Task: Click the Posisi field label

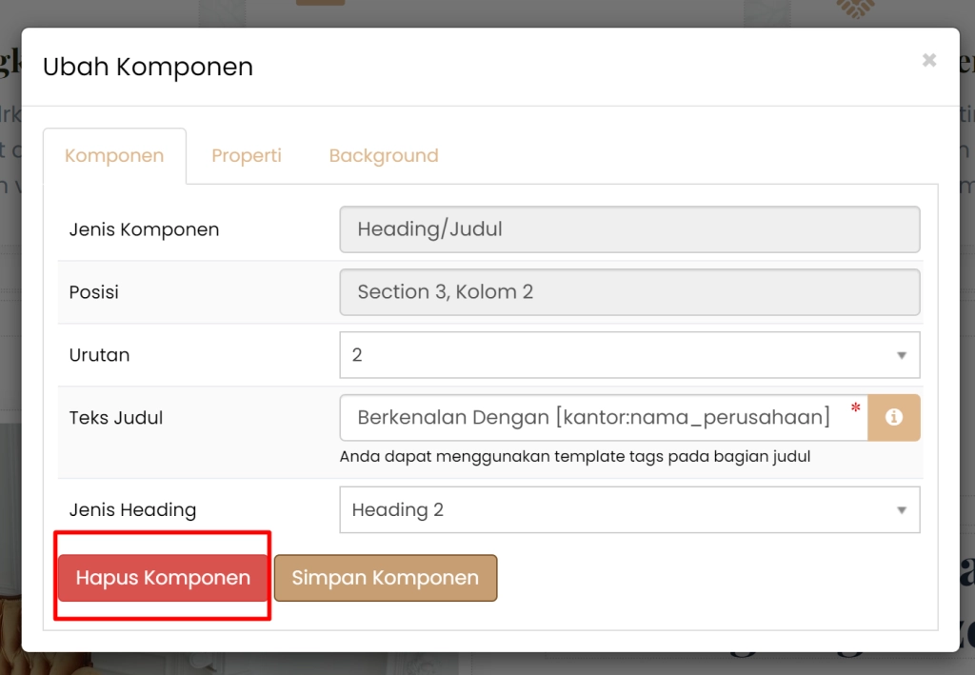Action: point(93,292)
